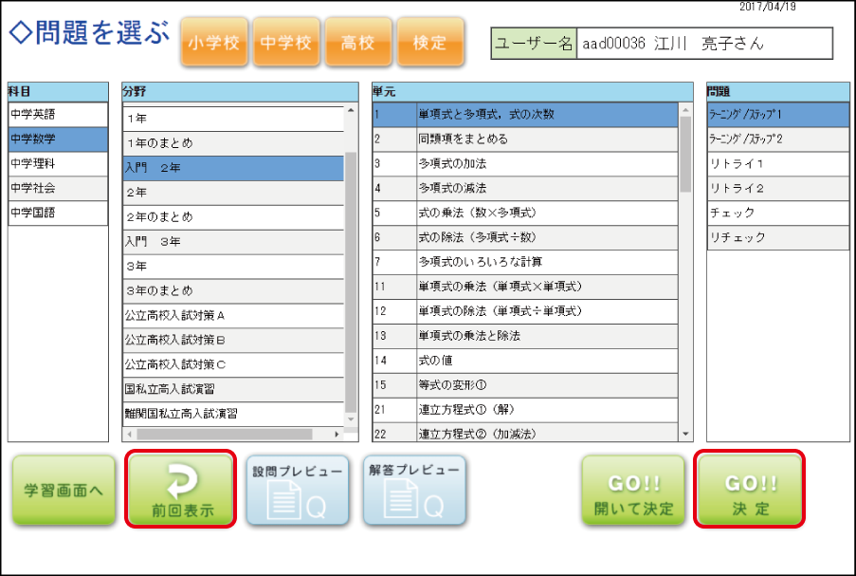This screenshot has width=856, height=576.
Task: Switch to 小学校 tab
Action: click(x=214, y=43)
